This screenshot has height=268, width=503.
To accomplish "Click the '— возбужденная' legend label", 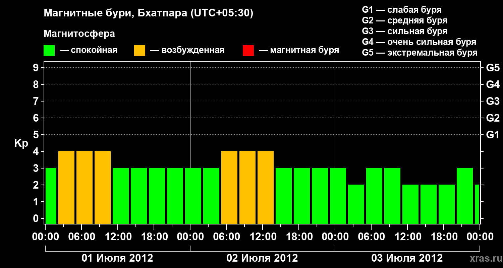I will [x=187, y=51].
